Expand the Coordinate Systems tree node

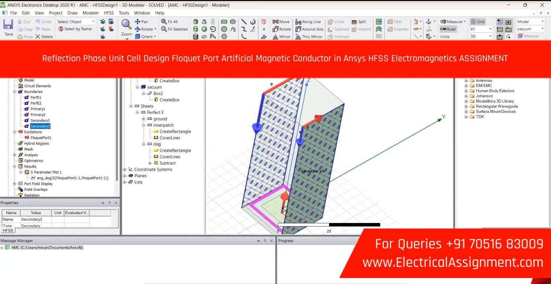[125, 170]
